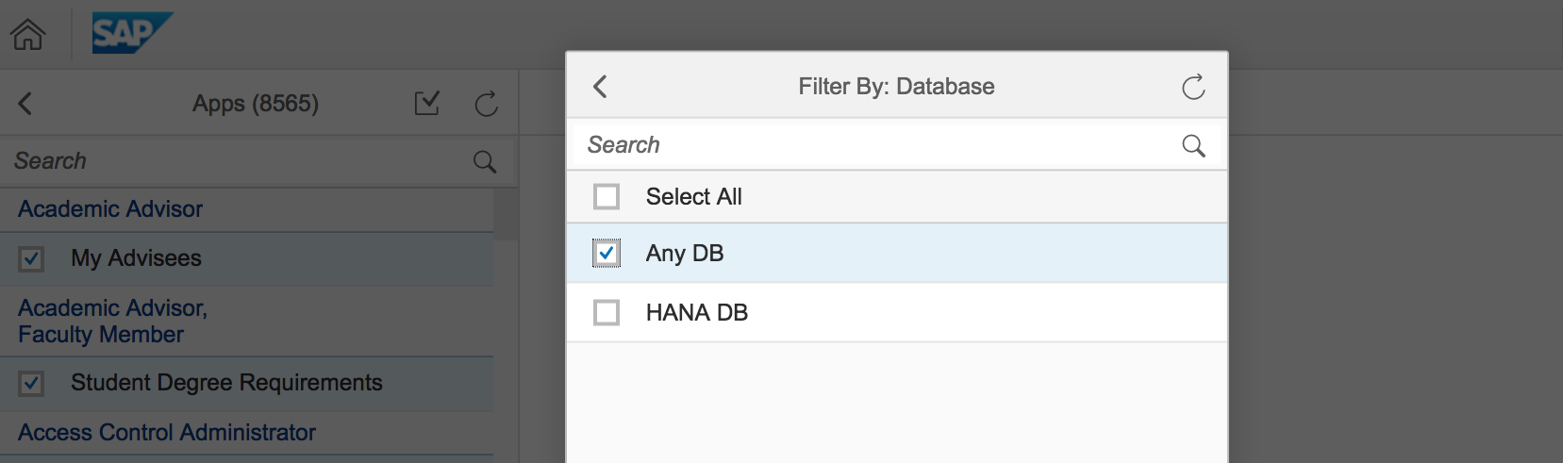Reset the Database filter dialog
1563x463 pixels.
(1193, 87)
